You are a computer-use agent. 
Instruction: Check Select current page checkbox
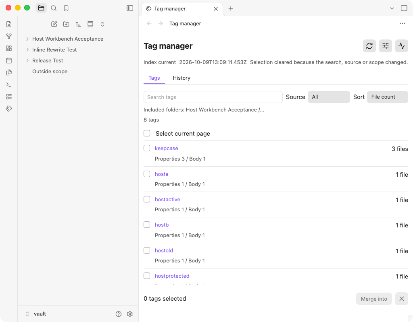(x=147, y=133)
